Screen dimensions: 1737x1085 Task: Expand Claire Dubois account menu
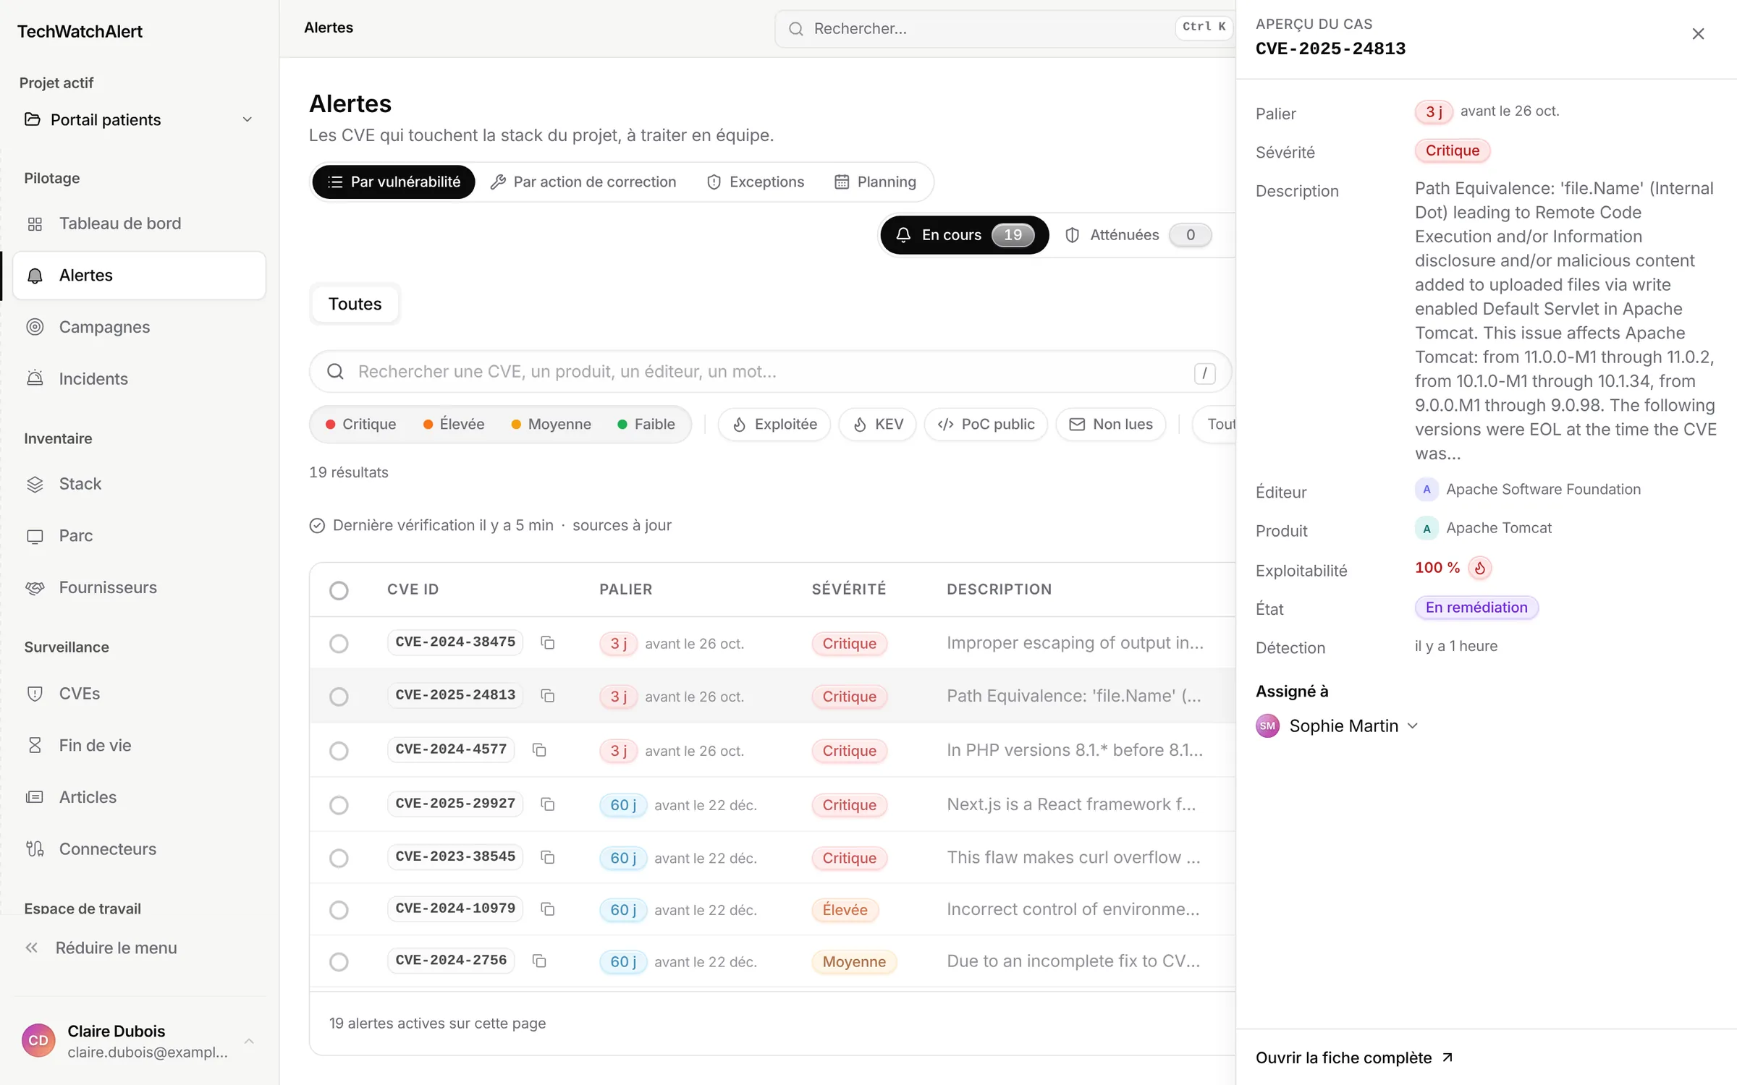(x=139, y=1041)
